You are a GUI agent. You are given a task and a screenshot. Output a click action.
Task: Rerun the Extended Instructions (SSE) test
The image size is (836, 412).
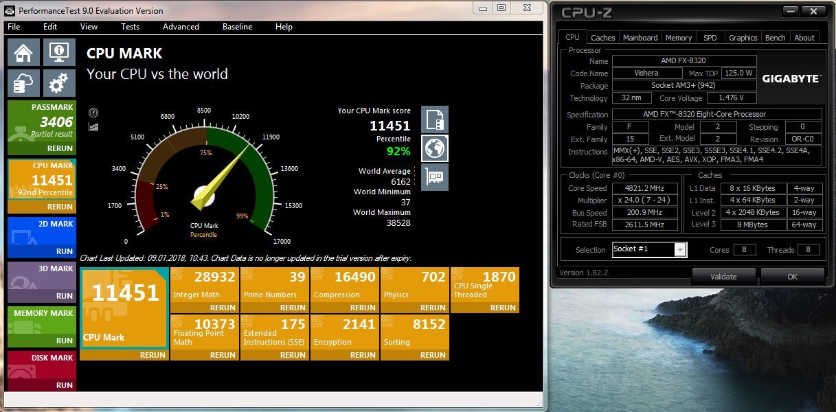tap(293, 355)
